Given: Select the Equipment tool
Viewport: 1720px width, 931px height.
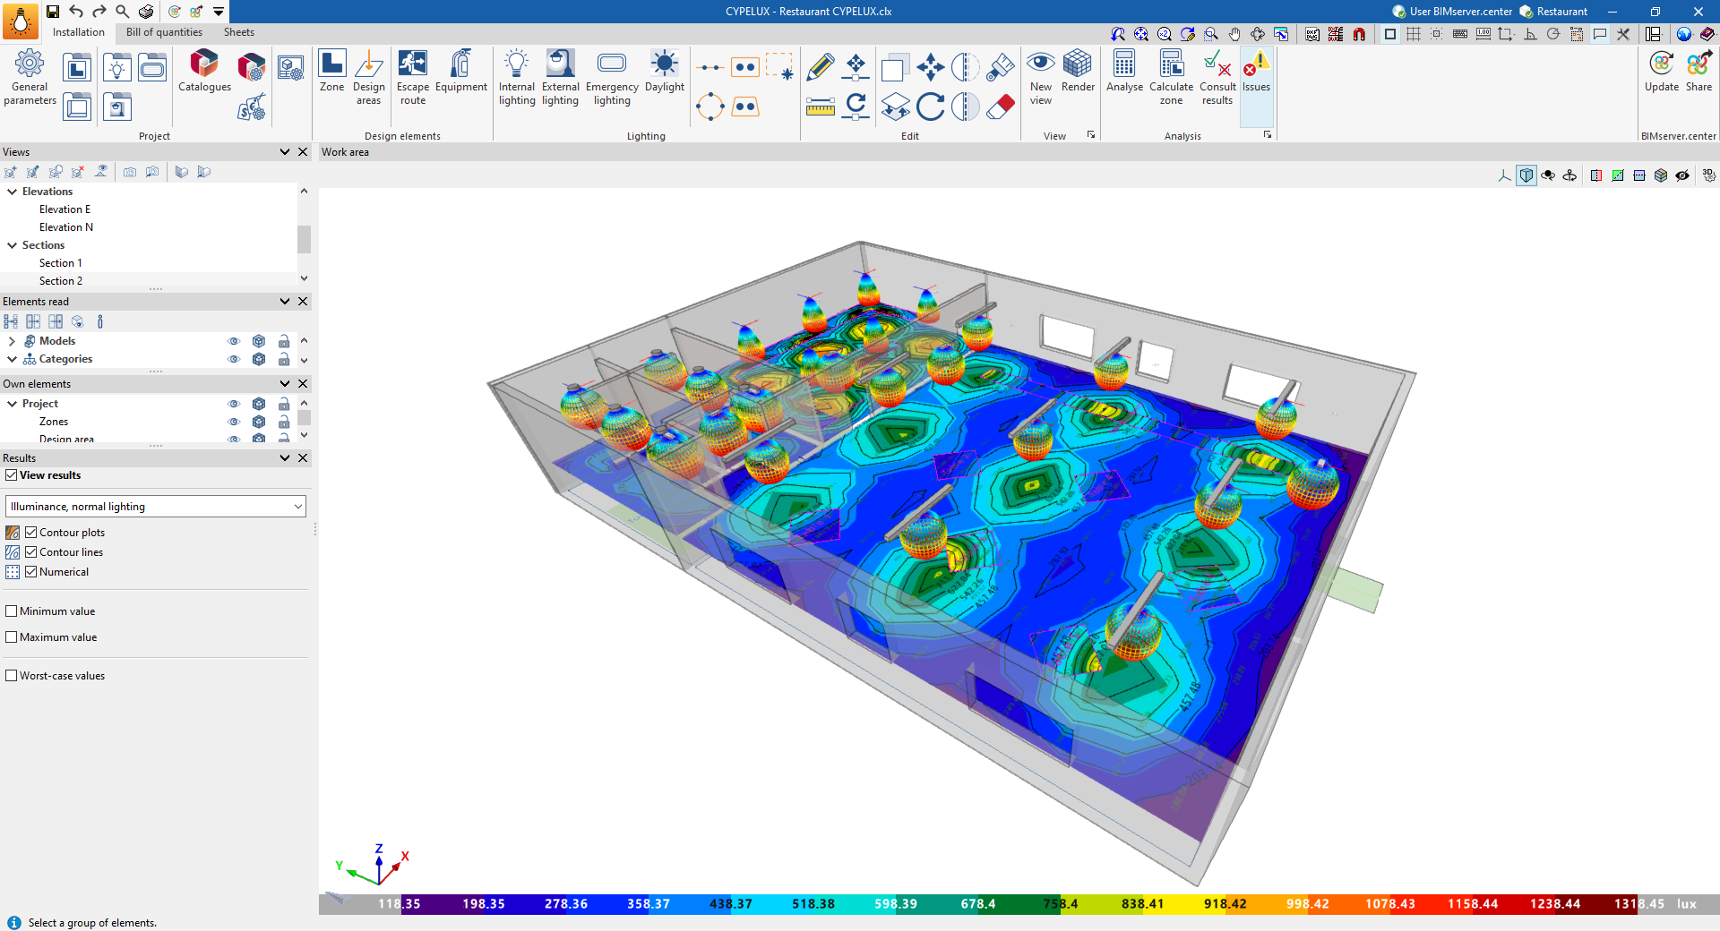Looking at the screenshot, I should tap(460, 72).
